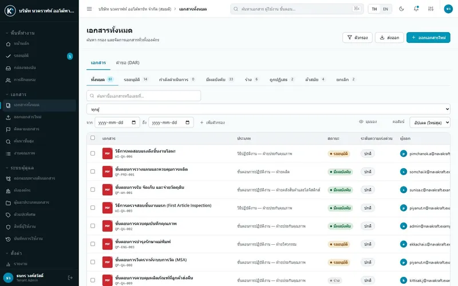Select all documents with header checkbox
Screen dimensions: 458x286
93,138
